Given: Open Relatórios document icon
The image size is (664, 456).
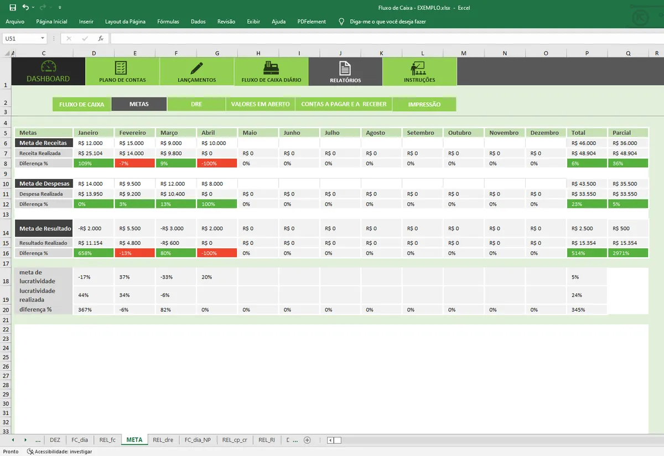Looking at the screenshot, I should (x=345, y=68).
